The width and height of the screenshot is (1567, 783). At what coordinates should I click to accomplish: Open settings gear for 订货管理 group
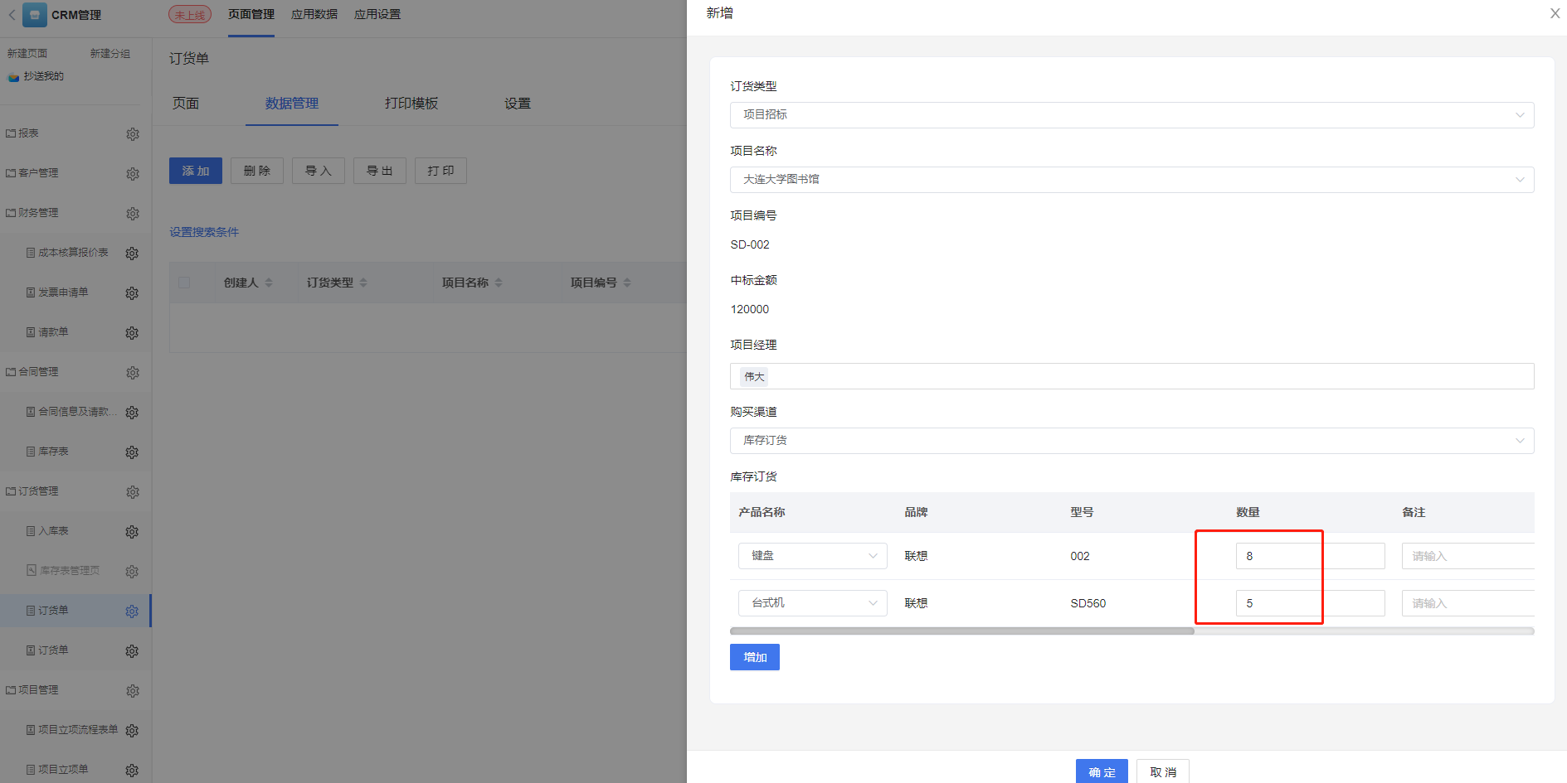pyautogui.click(x=133, y=492)
